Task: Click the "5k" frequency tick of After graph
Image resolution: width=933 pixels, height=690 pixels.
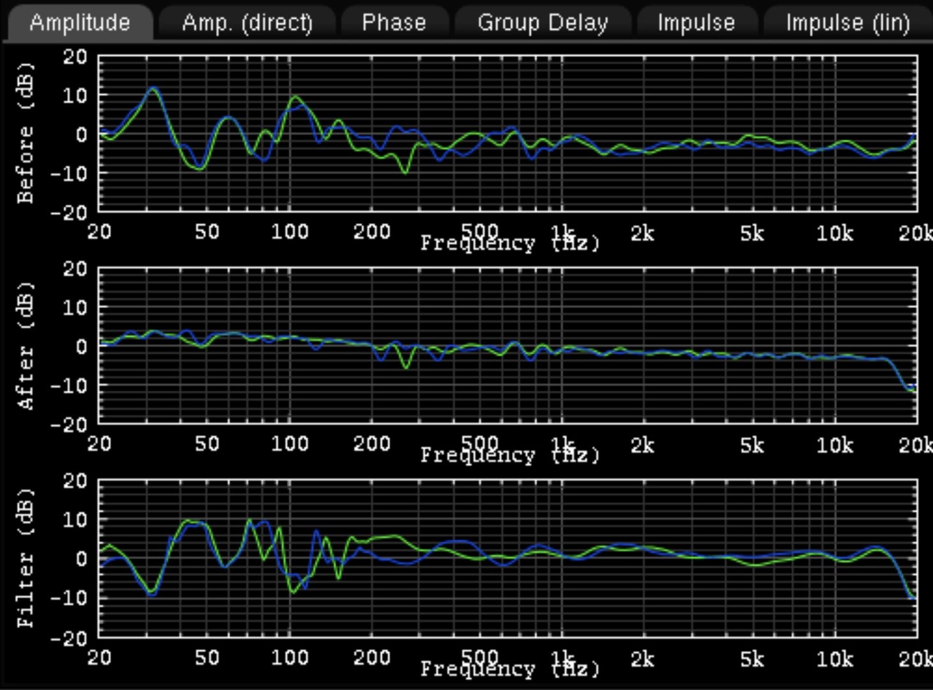Action: (x=752, y=445)
